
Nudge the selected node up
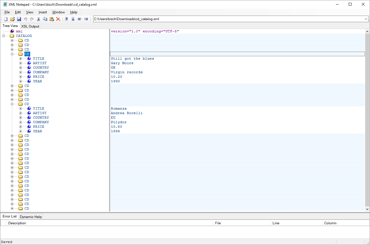click(66, 19)
